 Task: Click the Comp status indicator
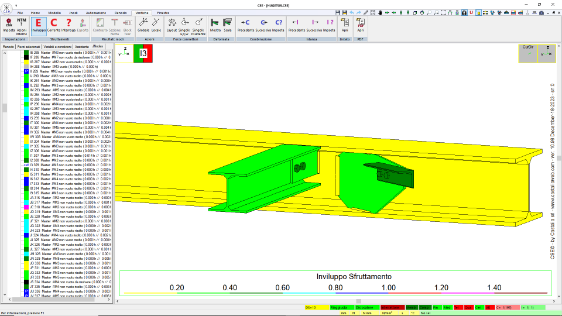425,307
